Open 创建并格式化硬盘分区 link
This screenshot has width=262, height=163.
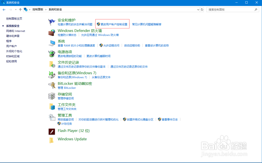[x=140, y=119]
